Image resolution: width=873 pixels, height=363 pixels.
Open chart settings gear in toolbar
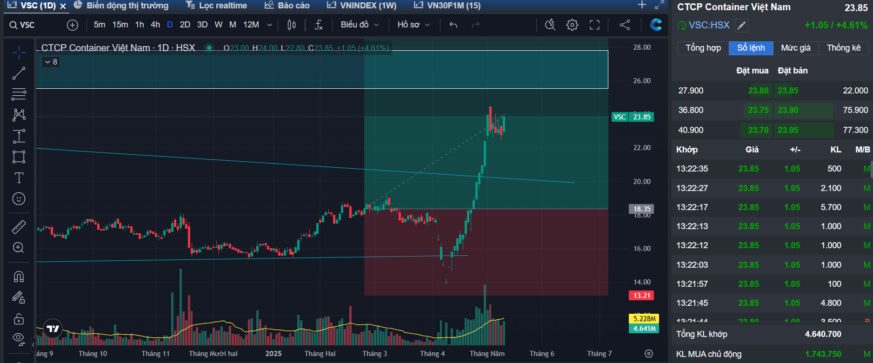pos(573,25)
